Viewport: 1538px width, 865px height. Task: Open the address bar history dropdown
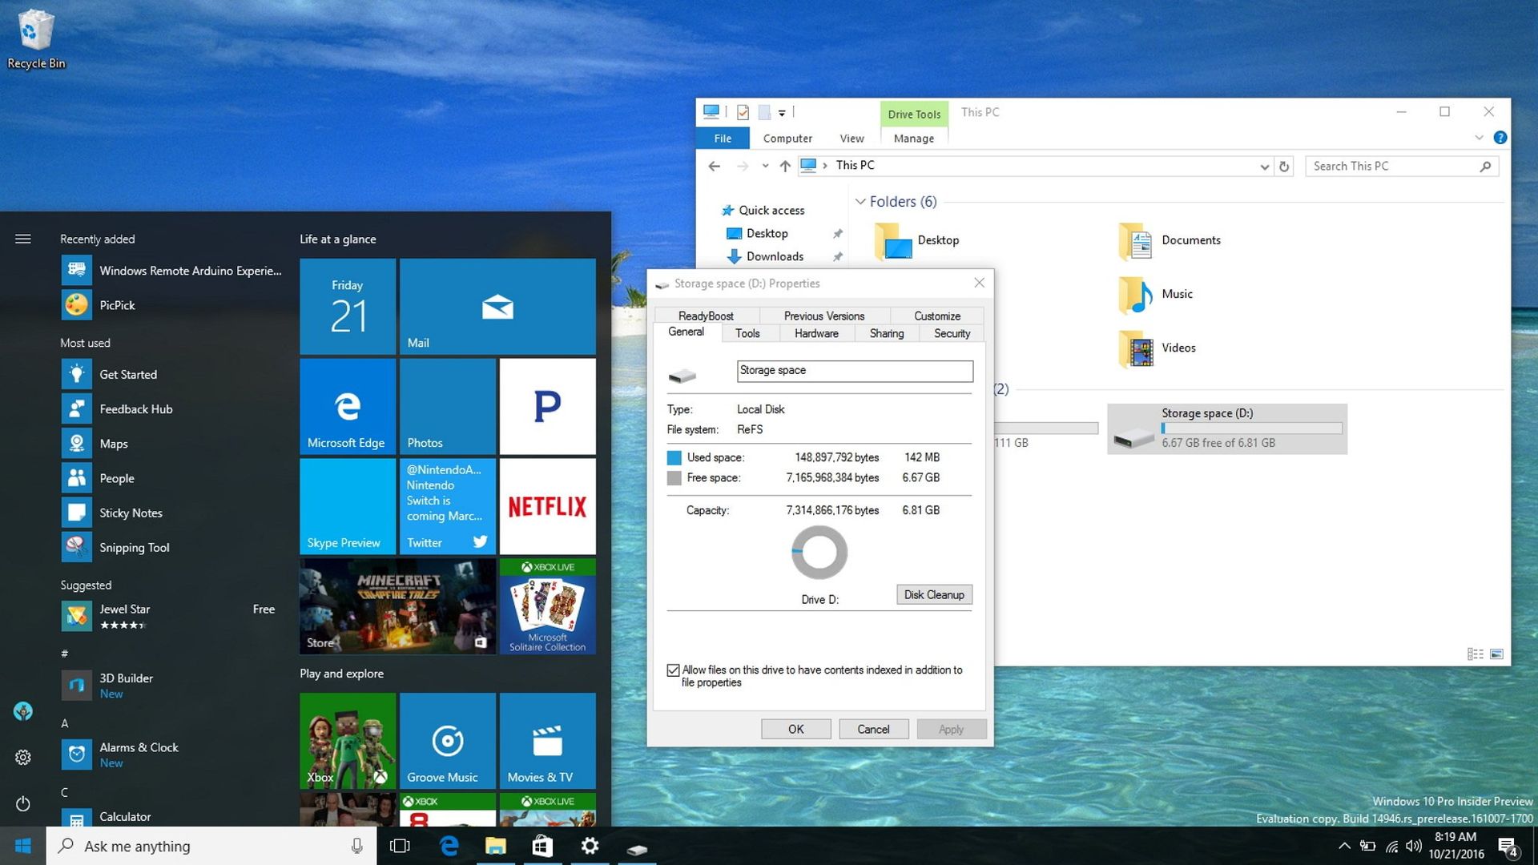1264,167
